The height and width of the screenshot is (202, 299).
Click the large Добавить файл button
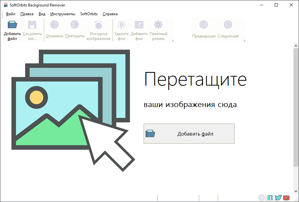click(x=189, y=134)
